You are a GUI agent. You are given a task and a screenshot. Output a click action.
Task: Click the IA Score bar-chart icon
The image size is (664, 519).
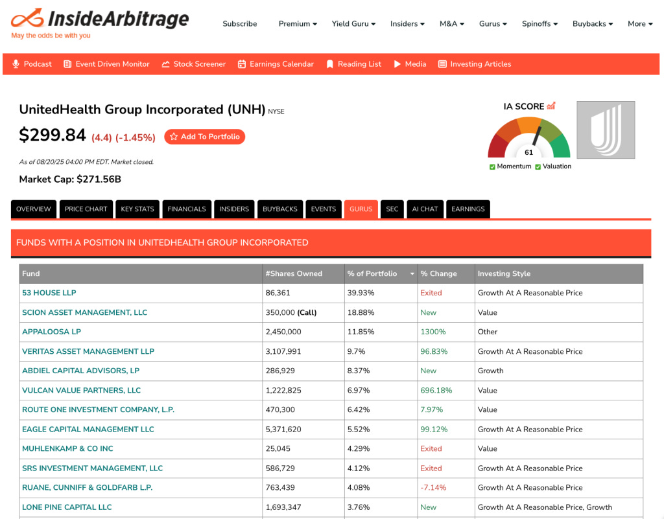551,106
